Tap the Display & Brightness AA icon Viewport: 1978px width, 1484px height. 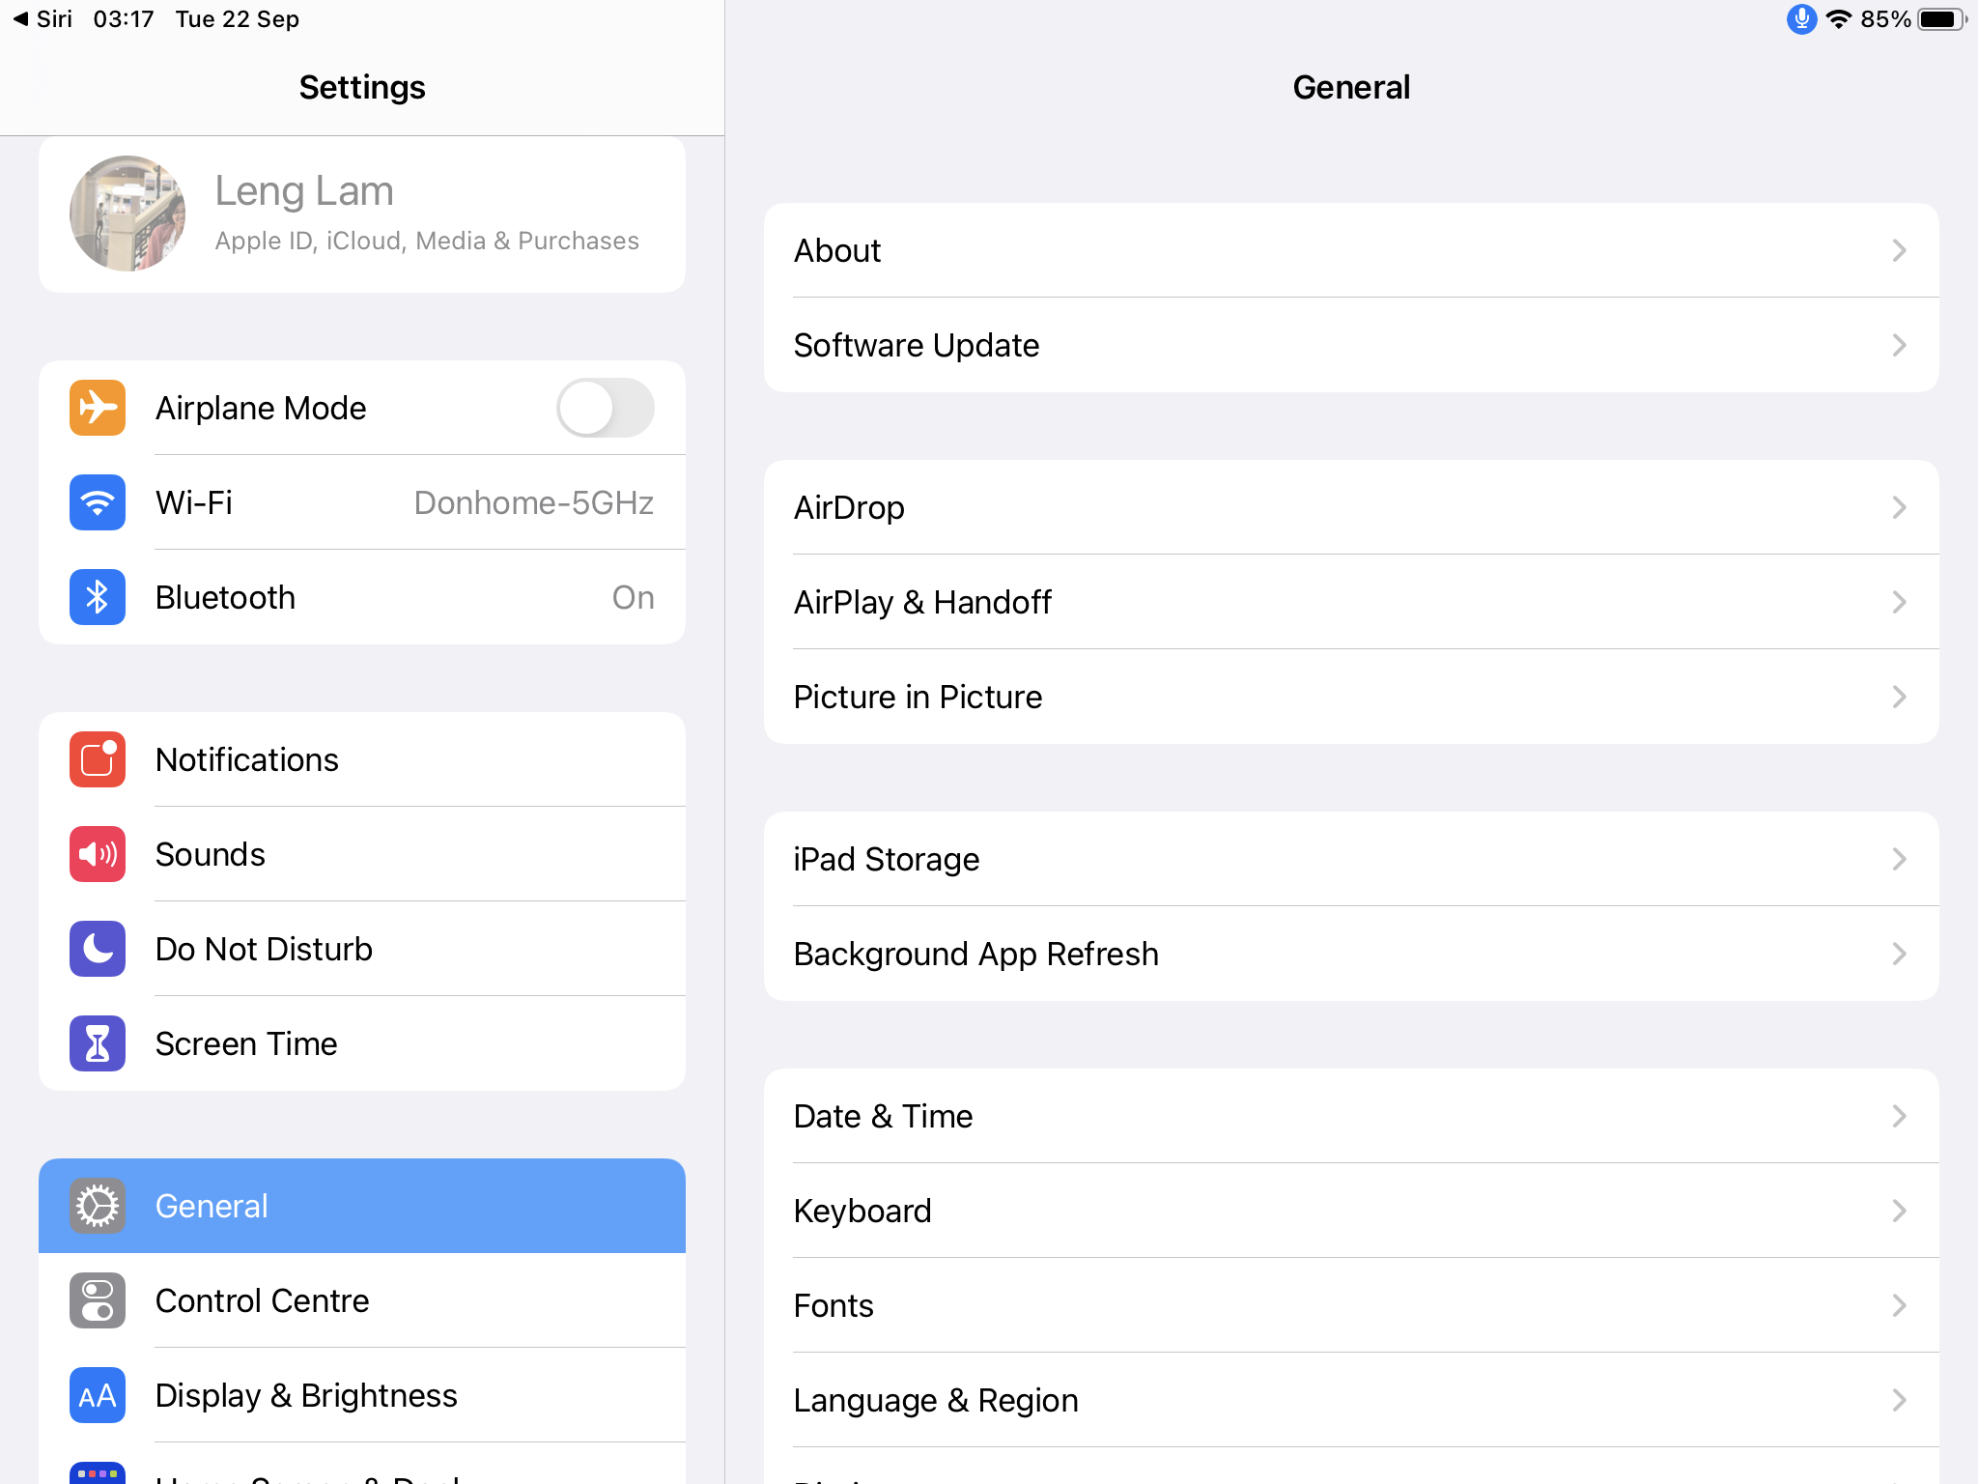pos(98,1395)
